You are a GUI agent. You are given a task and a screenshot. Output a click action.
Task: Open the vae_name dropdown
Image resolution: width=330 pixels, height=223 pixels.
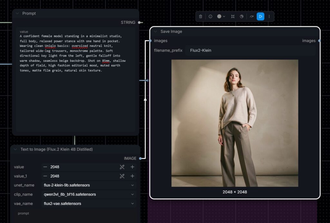[89, 204]
